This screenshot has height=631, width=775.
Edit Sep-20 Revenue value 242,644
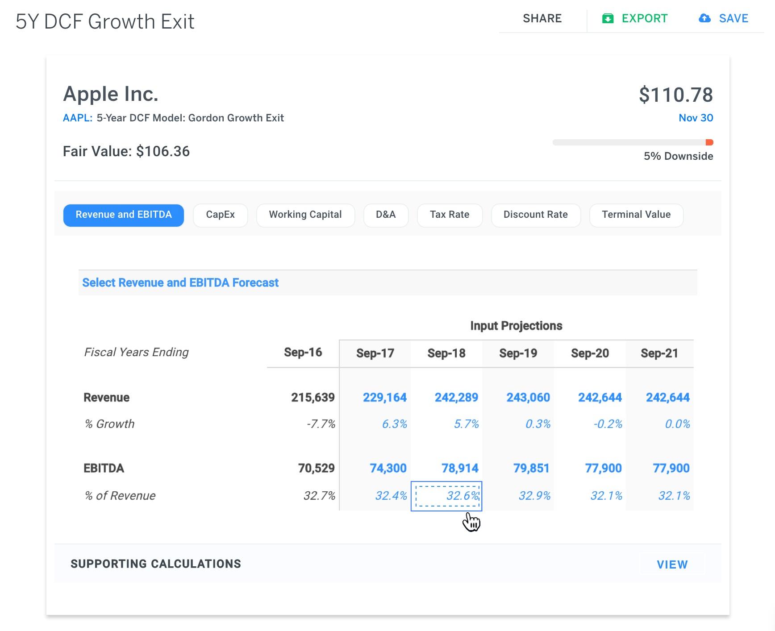(x=600, y=398)
